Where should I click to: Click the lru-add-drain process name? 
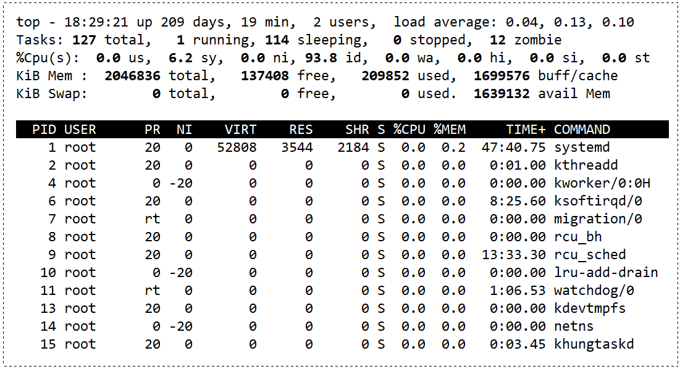[606, 273]
